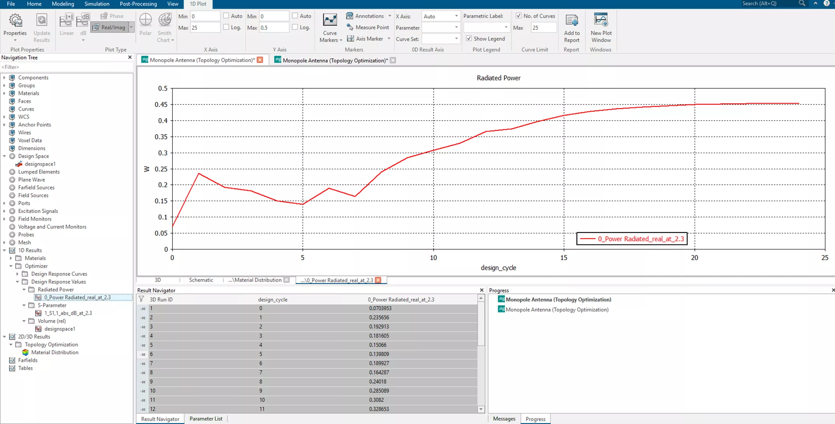This screenshot has height=424, width=835.
Task: Open the Post-Processing ribbon tab
Action: 138,4
